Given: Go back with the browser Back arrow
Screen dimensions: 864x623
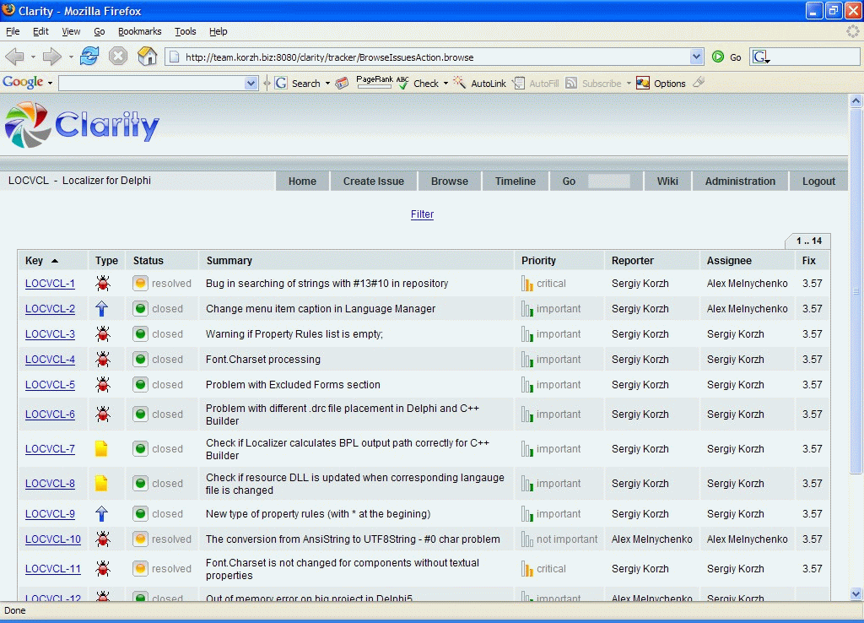Looking at the screenshot, I should tap(15, 57).
